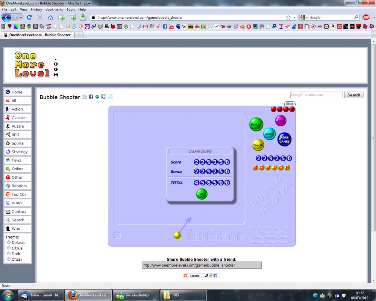Click the blue More Games bubble
The width and height of the screenshot is (376, 301).
[284, 139]
